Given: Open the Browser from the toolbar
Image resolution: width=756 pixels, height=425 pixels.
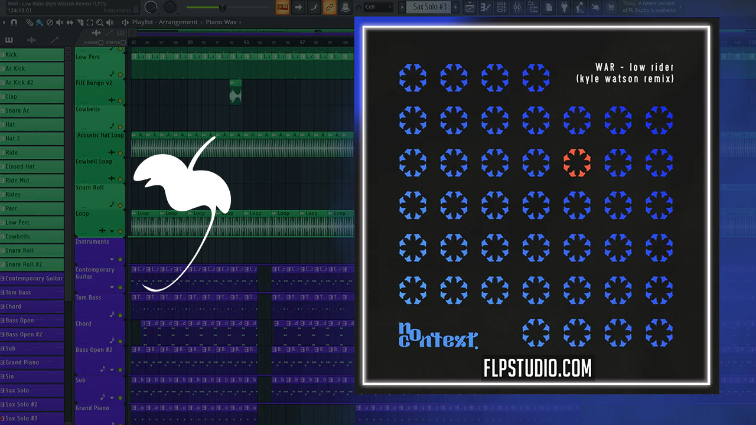Looking at the screenshot, I should coord(533,7).
